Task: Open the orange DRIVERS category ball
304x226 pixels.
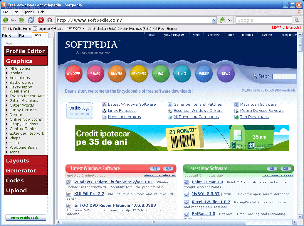Action: click(x=117, y=73)
